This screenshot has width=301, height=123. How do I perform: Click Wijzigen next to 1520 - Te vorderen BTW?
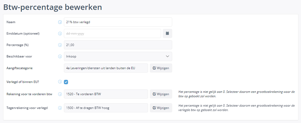[x=161, y=94]
